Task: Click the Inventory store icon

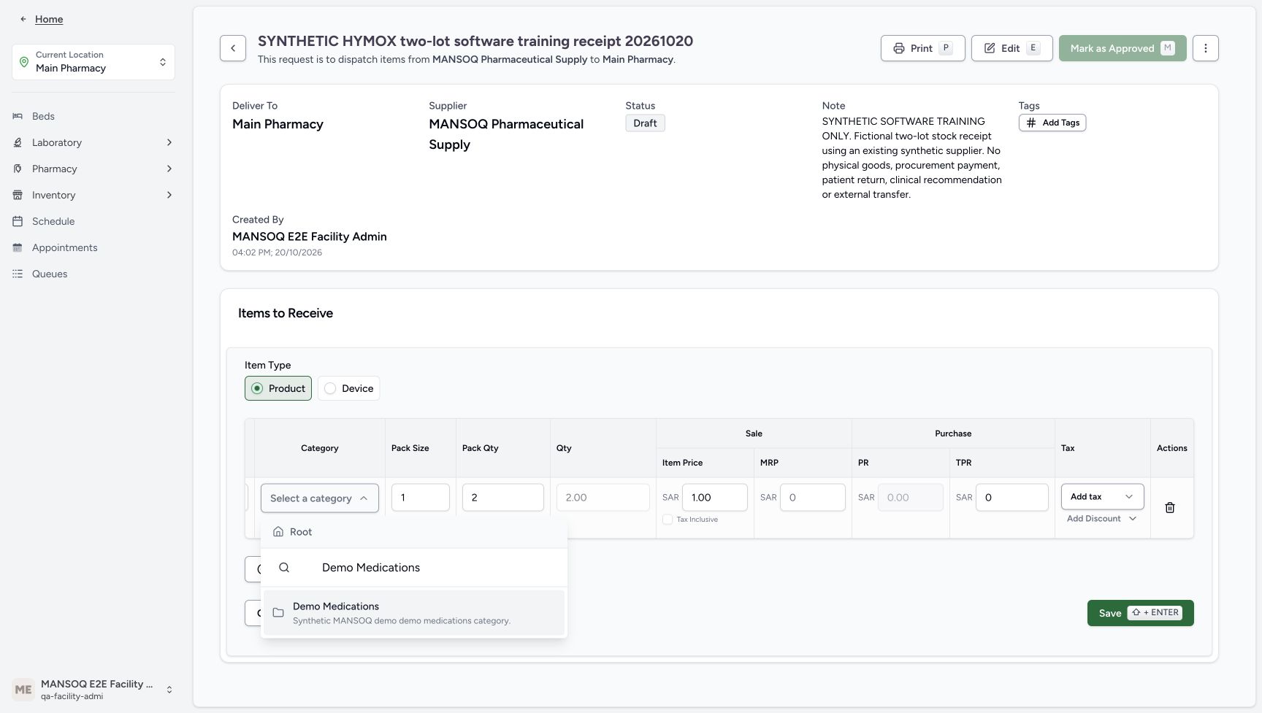Action: tap(18, 195)
